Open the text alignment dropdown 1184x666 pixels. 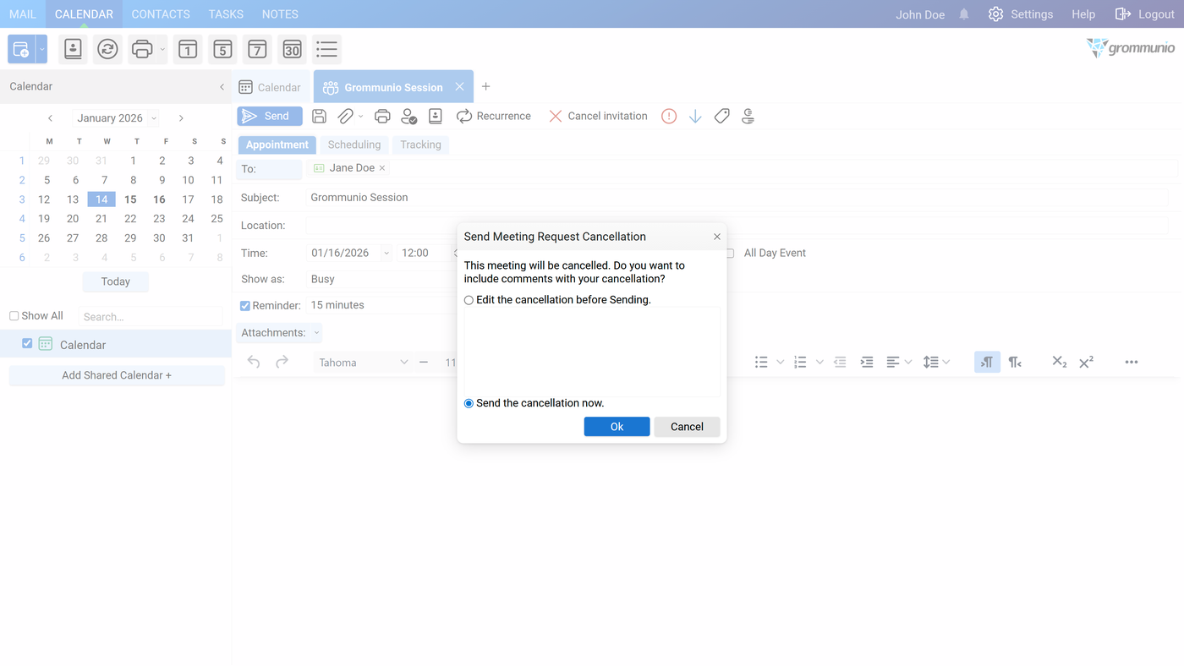(908, 362)
